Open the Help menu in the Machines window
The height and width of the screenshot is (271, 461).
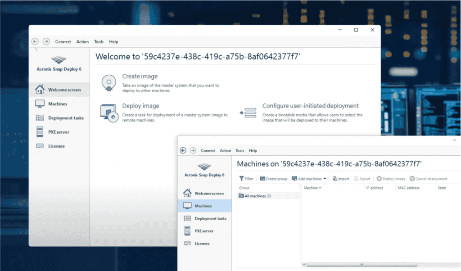(x=253, y=151)
